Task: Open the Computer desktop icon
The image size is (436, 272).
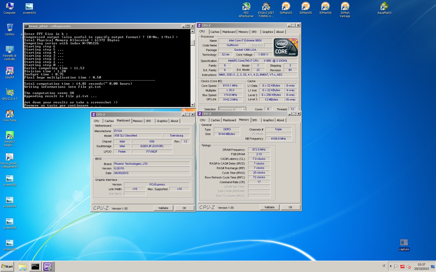Action: 10,8
